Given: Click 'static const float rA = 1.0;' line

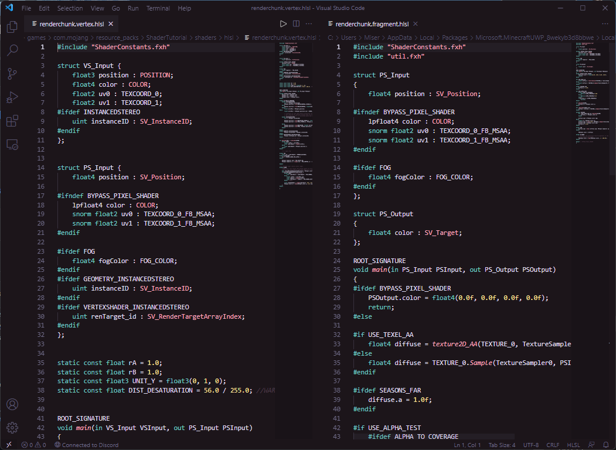Looking at the screenshot, I should [110, 363].
